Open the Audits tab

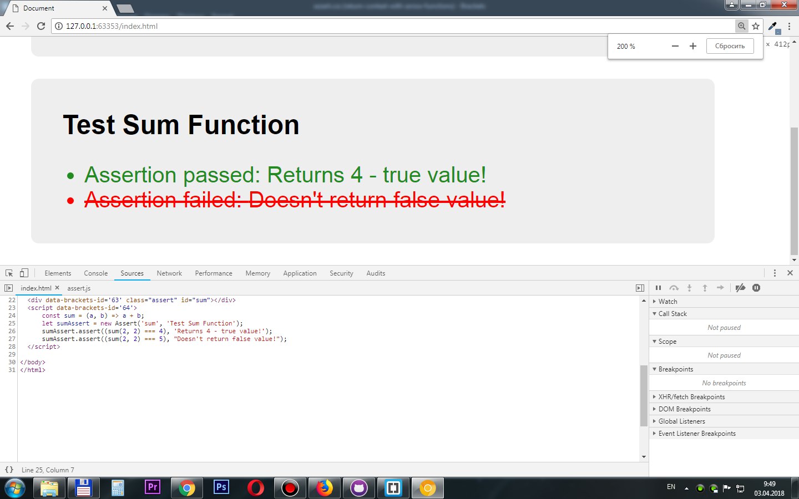point(376,273)
